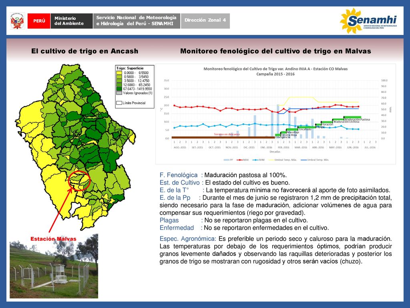410x308 pixels.
Task: Click the OCT.-2015 month label
Action: [215, 148]
